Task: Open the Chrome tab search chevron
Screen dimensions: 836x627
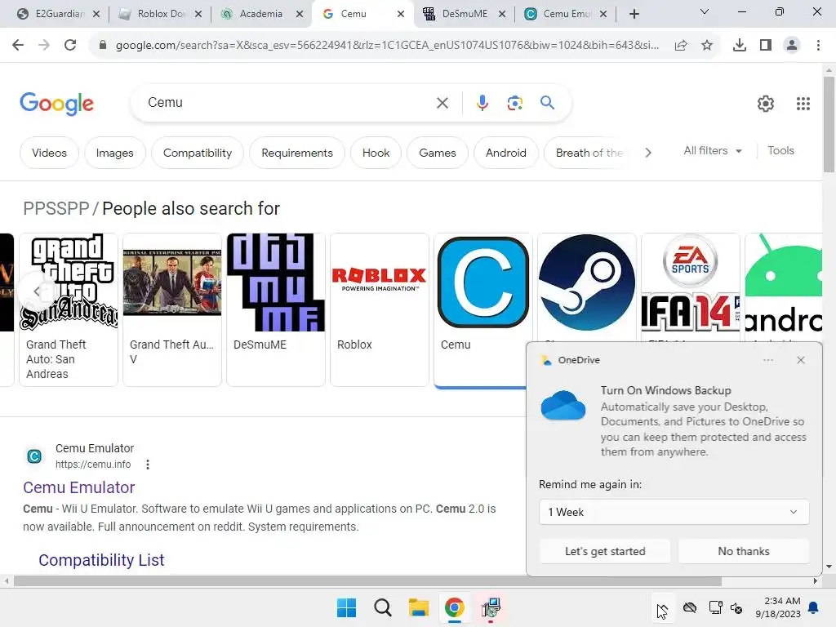Action: coord(704,11)
